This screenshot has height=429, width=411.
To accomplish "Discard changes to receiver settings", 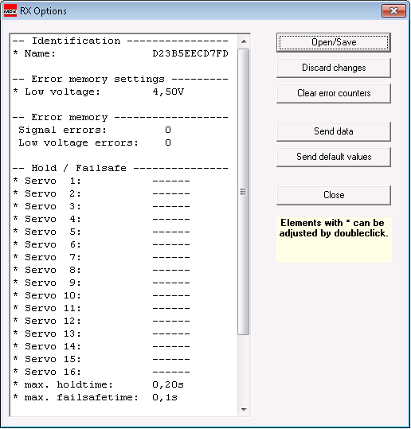I will [334, 68].
